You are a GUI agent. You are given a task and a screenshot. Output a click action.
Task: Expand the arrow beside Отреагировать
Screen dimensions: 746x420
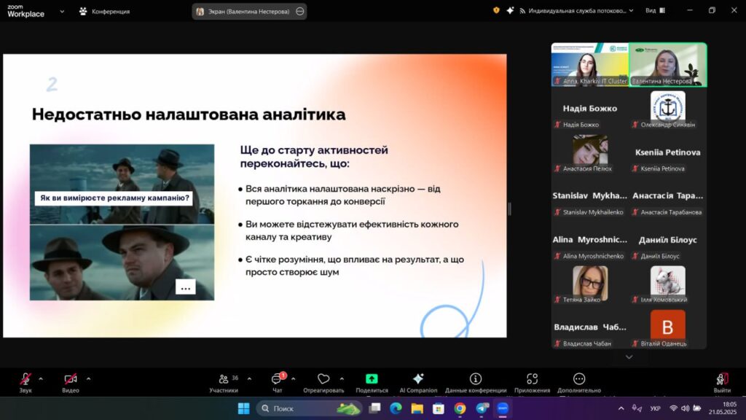[342, 379]
